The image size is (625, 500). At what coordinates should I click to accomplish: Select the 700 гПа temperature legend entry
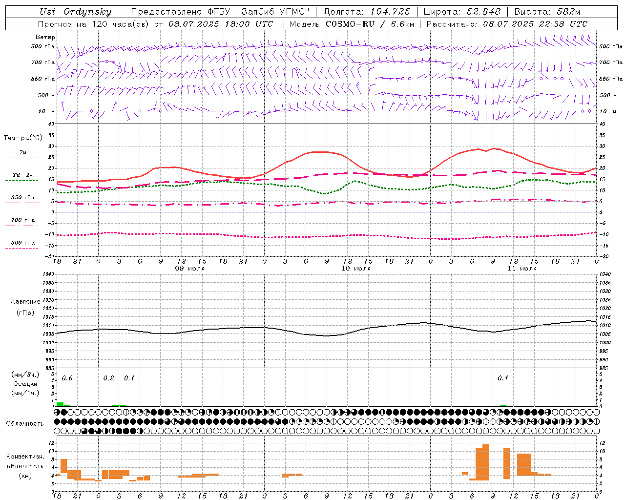point(23,220)
